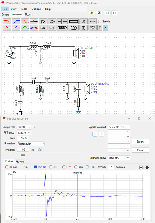Toggle the D export button
This screenshot has width=155, height=223.
click(95, 134)
